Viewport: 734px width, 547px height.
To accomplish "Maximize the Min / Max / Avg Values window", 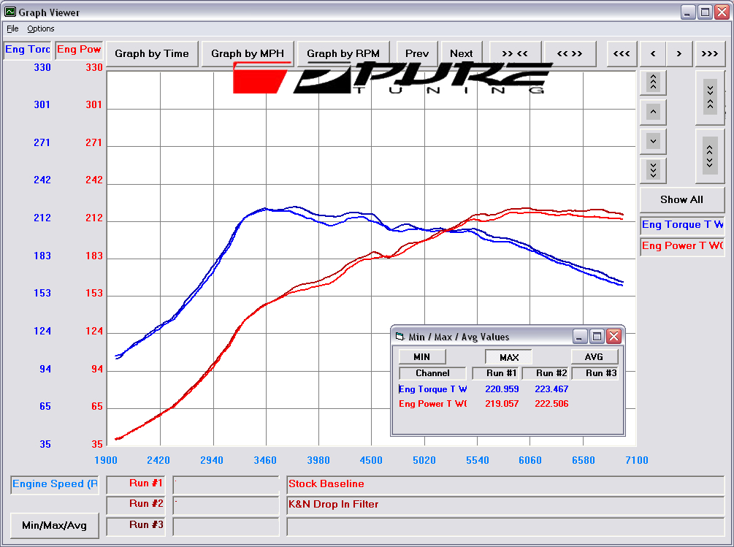I will click(597, 336).
